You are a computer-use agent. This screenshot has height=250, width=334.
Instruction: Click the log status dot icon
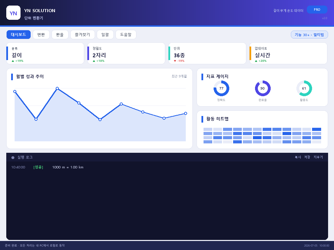pyautogui.click(x=13, y=158)
